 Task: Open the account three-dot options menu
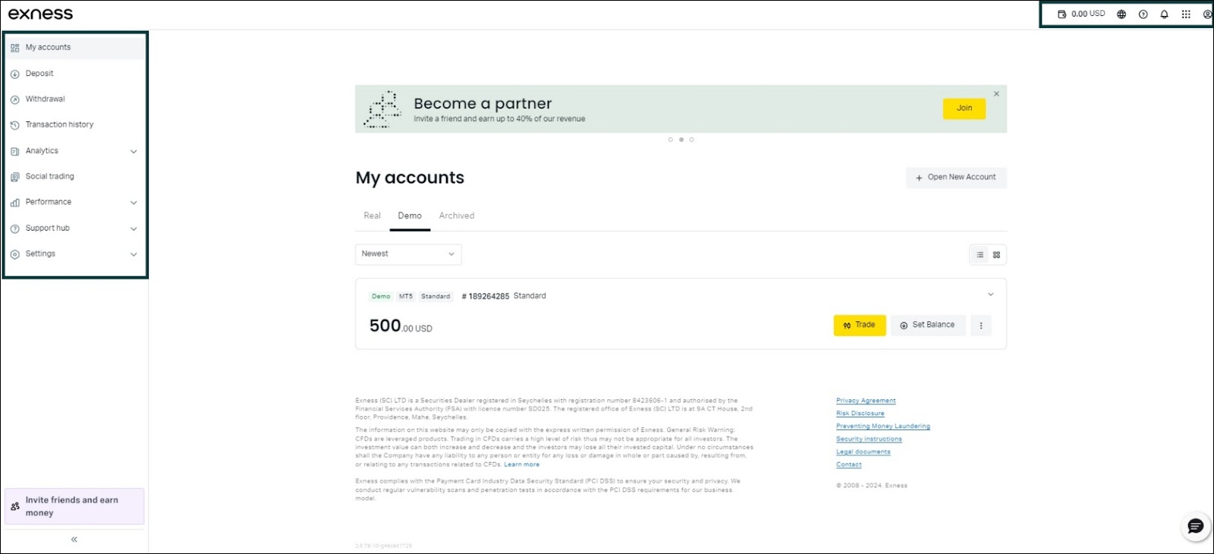pyautogui.click(x=981, y=326)
